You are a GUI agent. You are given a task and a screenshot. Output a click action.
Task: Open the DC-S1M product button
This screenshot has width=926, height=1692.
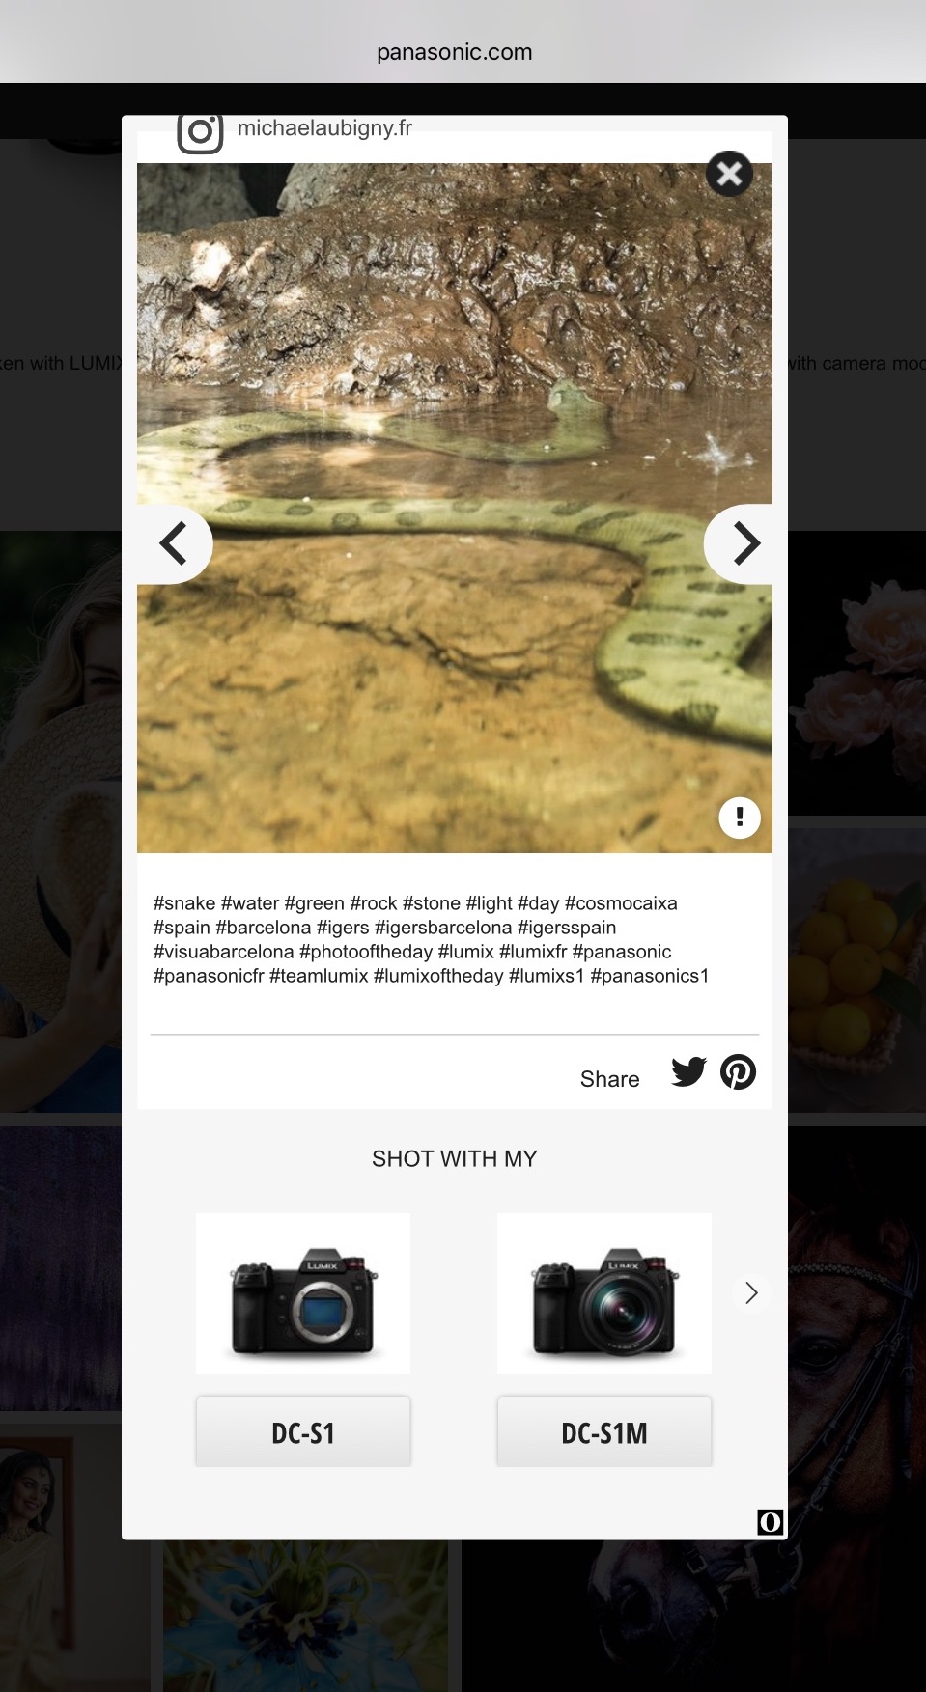coord(604,1432)
